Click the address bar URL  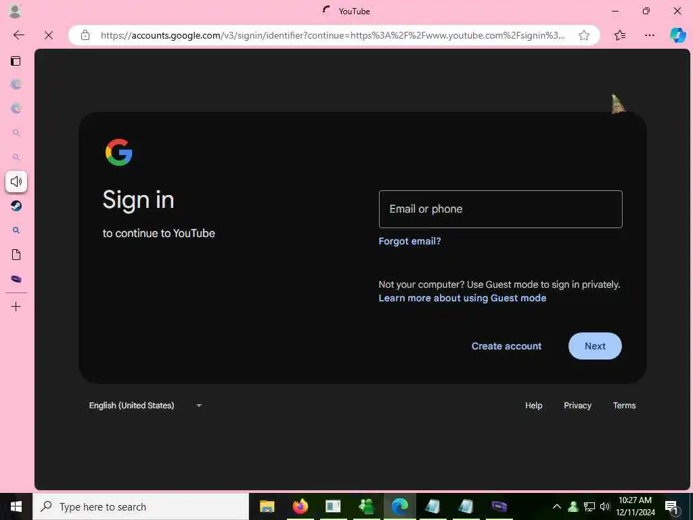333,35
